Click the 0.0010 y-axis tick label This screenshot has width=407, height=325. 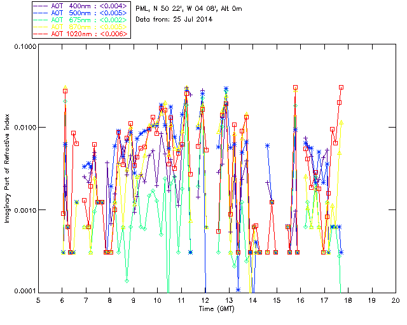click(x=25, y=209)
